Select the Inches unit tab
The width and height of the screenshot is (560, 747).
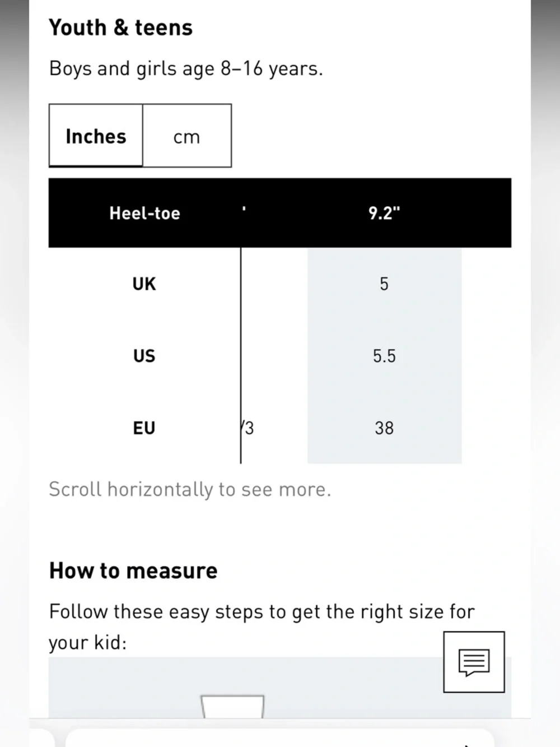[x=96, y=136]
